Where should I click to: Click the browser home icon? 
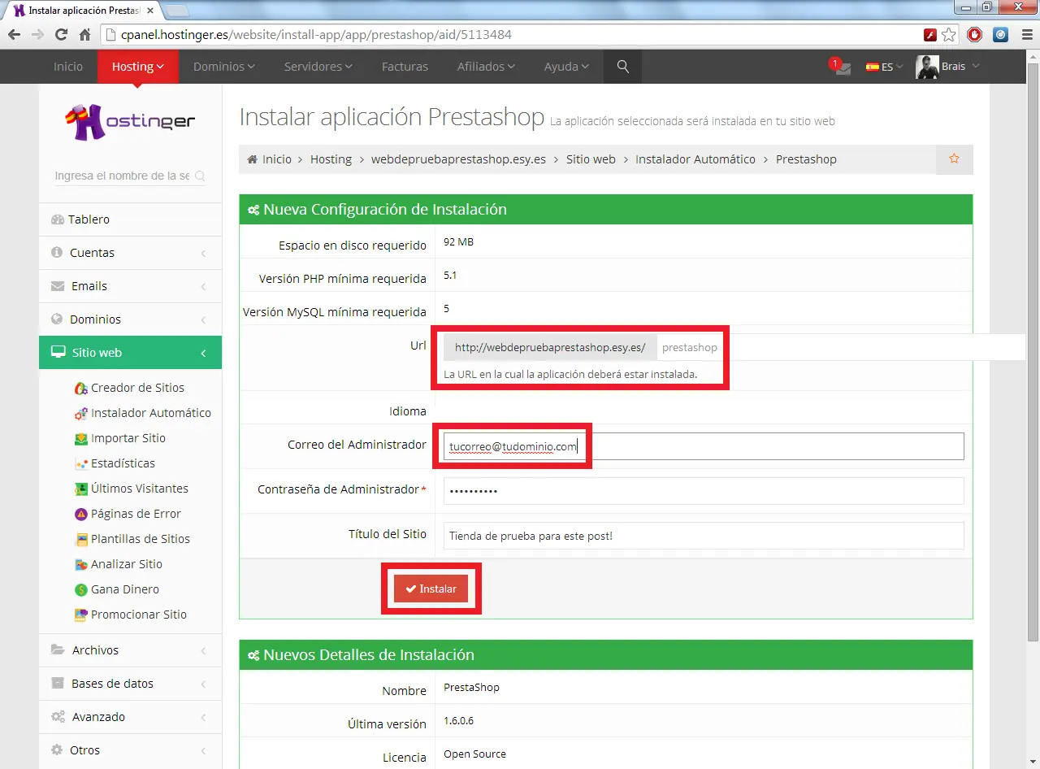(84, 35)
